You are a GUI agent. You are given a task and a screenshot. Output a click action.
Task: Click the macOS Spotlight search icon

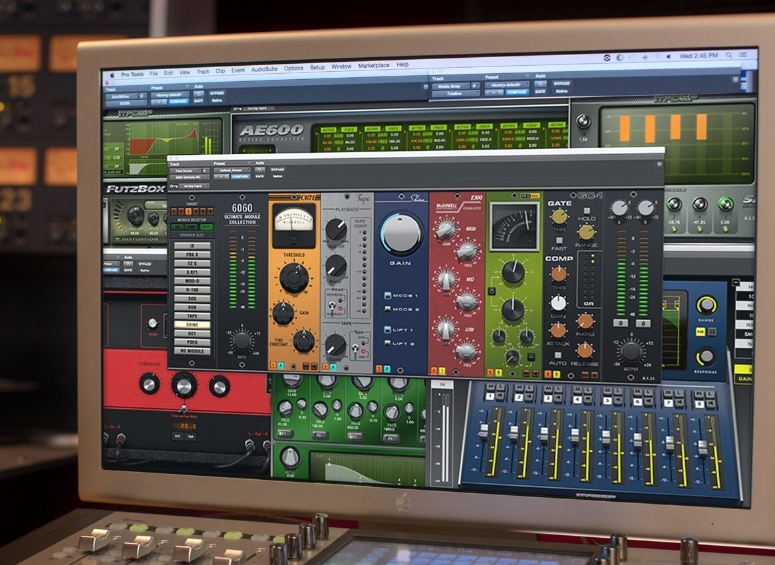pyautogui.click(x=729, y=55)
